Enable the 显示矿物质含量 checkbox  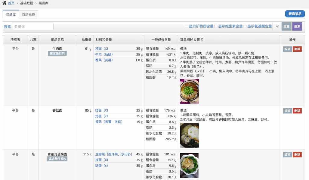click(x=186, y=26)
